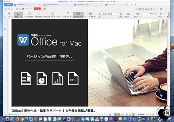Open Apple Music from the Dock
The image size is (174, 122).
click(106, 119)
